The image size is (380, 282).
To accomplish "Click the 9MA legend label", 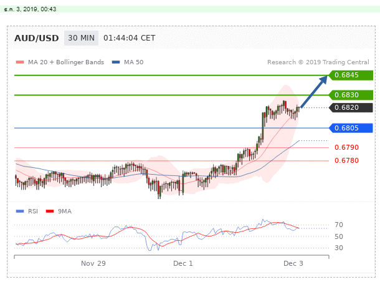I will (x=65, y=211).
